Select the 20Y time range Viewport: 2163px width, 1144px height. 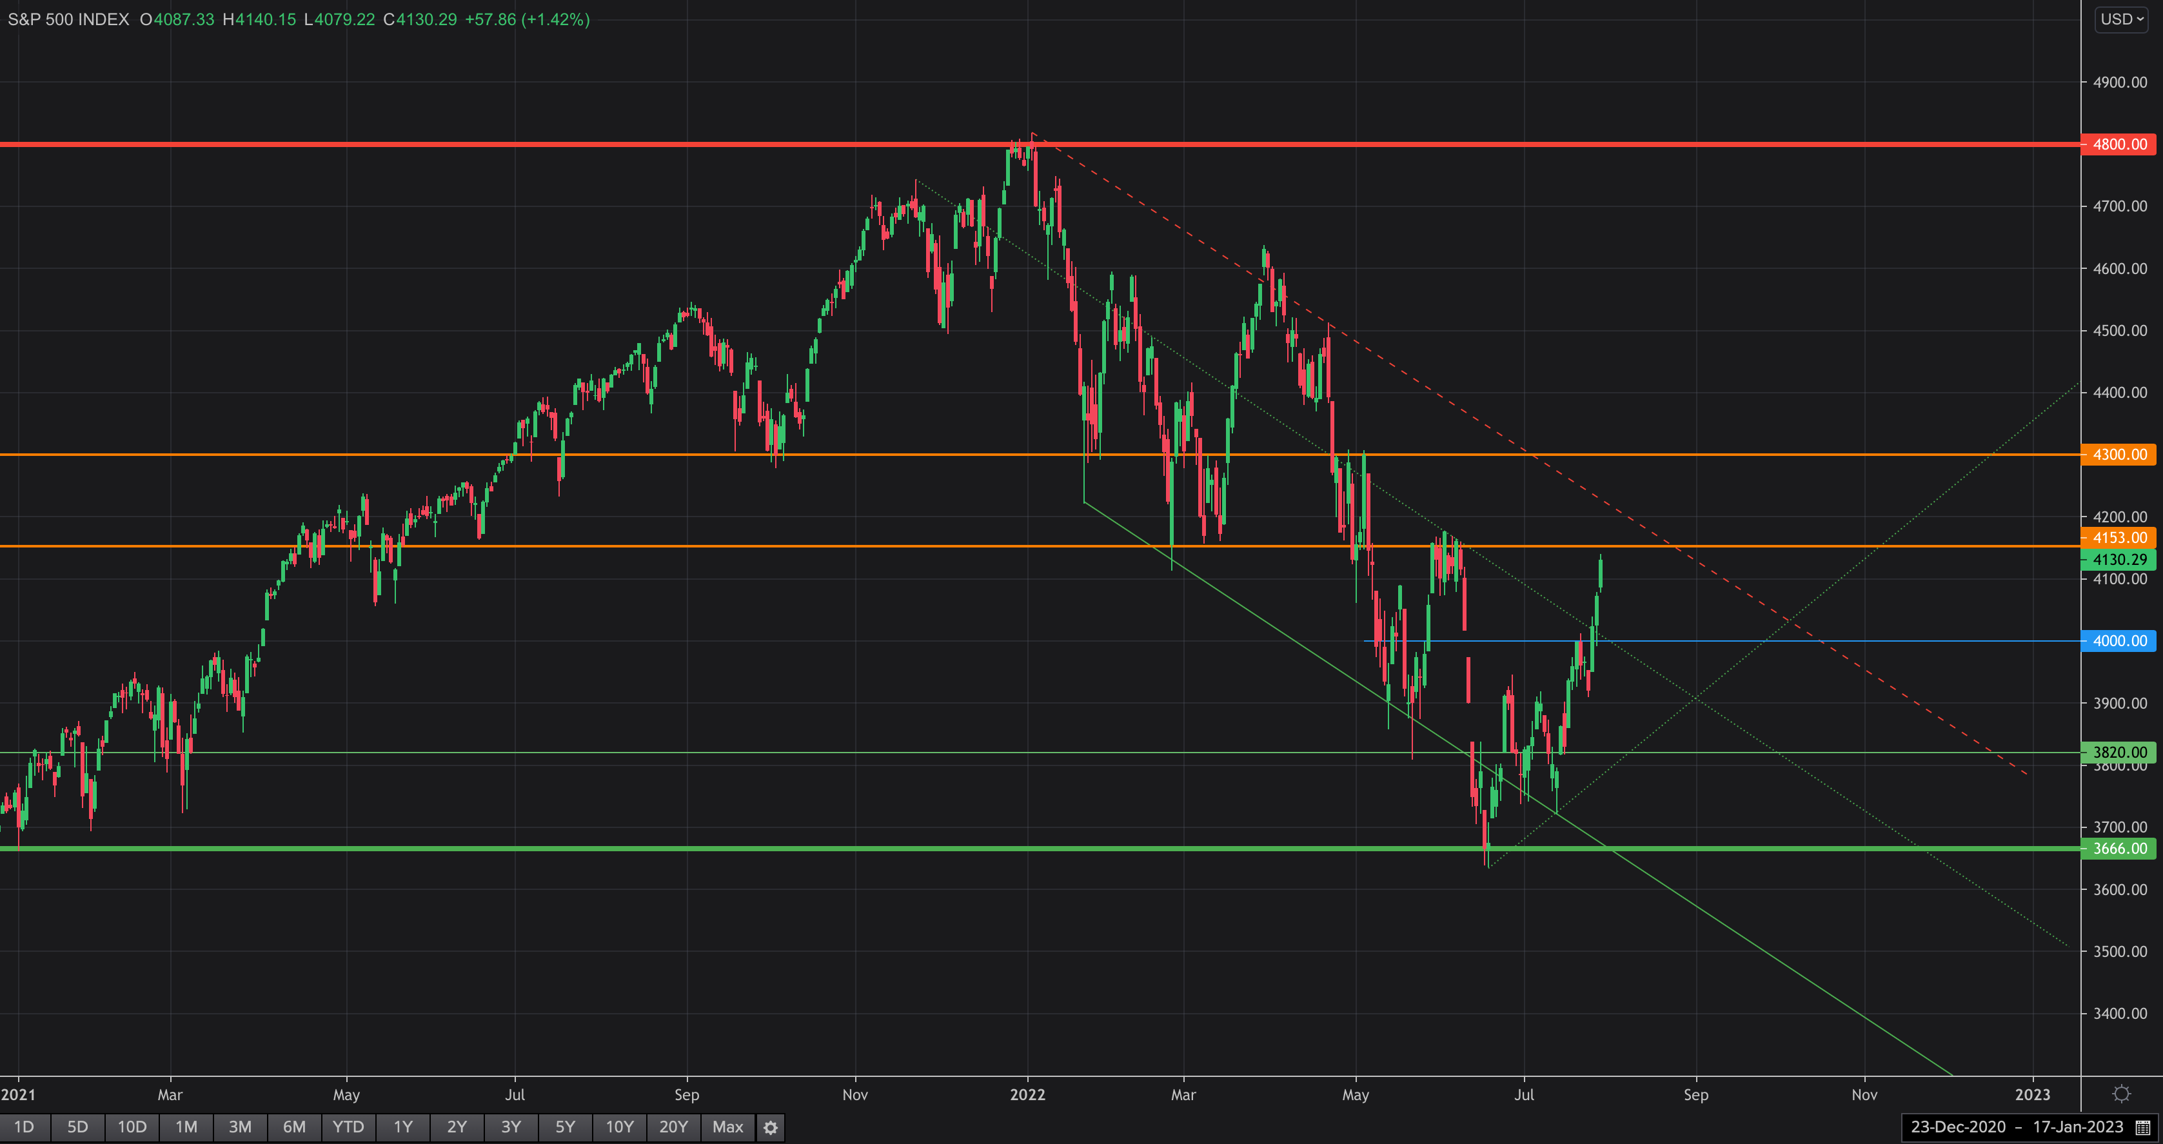click(x=673, y=1127)
